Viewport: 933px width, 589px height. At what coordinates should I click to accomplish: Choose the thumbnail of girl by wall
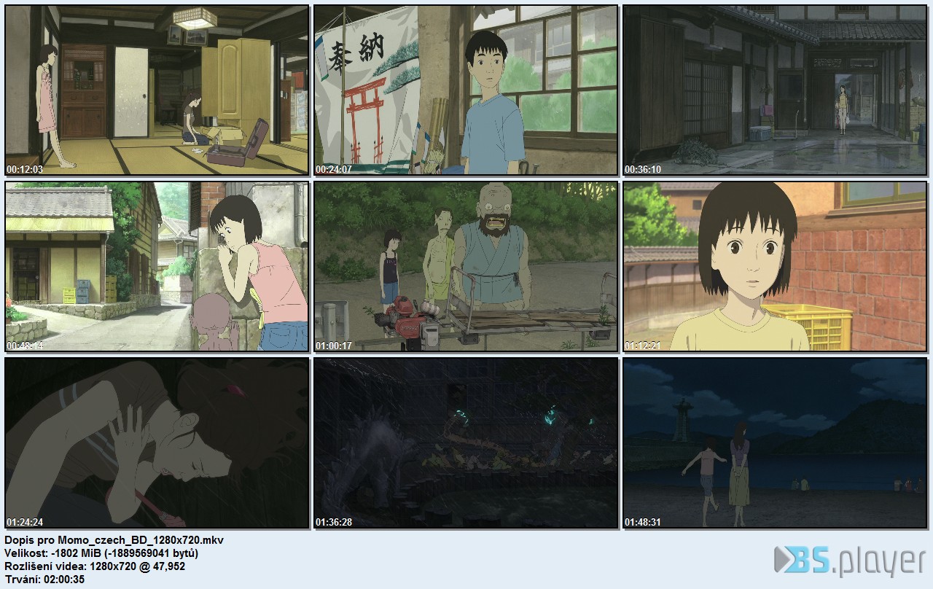(x=157, y=267)
